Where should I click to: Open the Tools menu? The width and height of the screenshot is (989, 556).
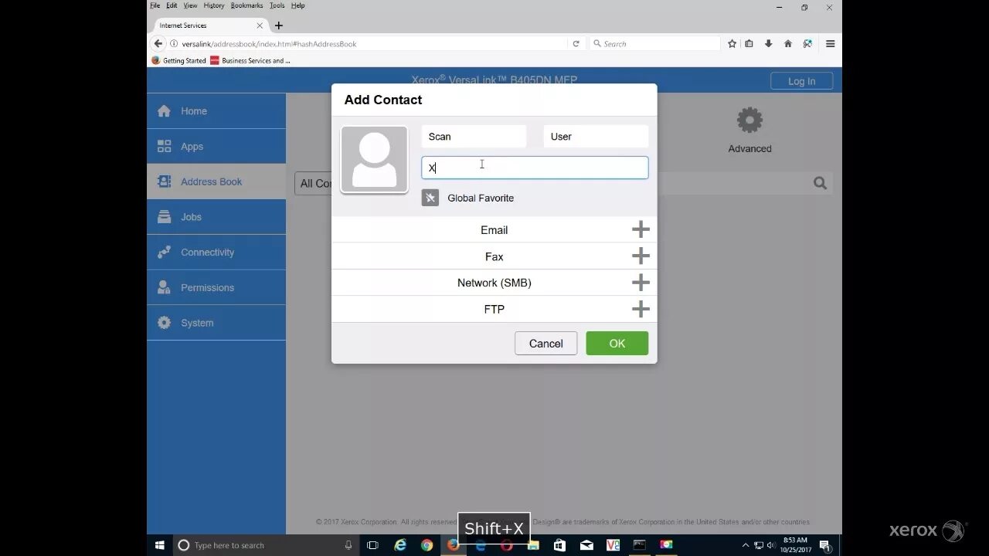[x=277, y=5]
